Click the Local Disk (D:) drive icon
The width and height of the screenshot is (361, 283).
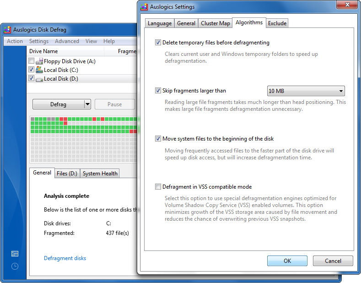click(x=39, y=79)
